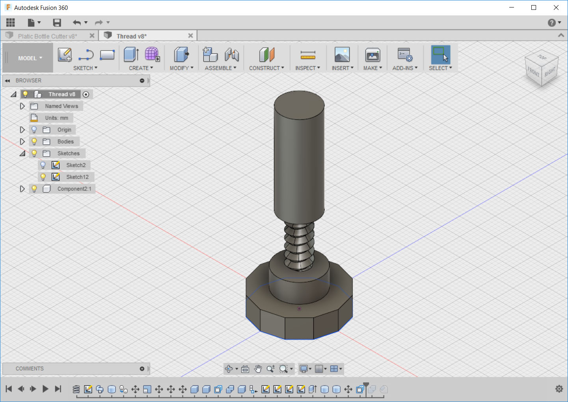This screenshot has height=402, width=568.
Task: Click the coil feature in timeline
Action: coord(76,389)
